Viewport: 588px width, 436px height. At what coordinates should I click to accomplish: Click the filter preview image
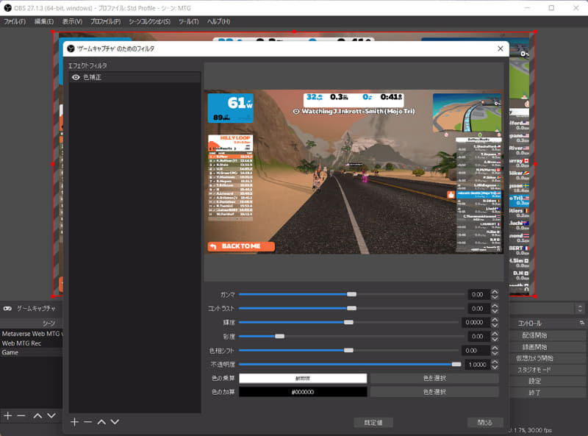[x=354, y=172]
